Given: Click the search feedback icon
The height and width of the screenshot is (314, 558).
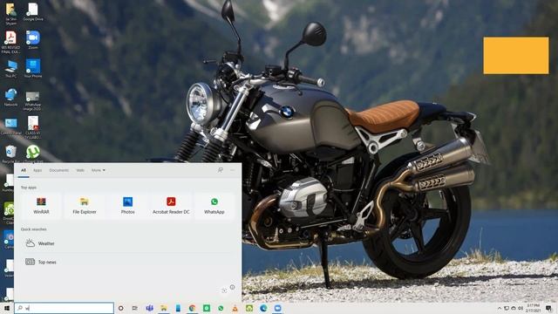Looking at the screenshot, I should (x=221, y=171).
